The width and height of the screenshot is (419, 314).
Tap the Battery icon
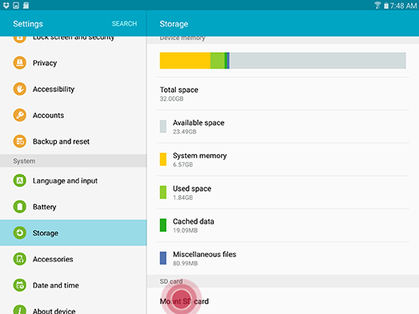point(19,207)
